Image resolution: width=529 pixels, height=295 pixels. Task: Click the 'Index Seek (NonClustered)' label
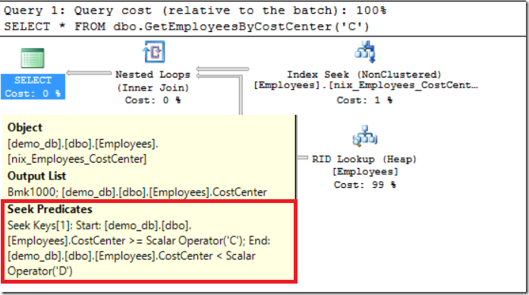(364, 75)
